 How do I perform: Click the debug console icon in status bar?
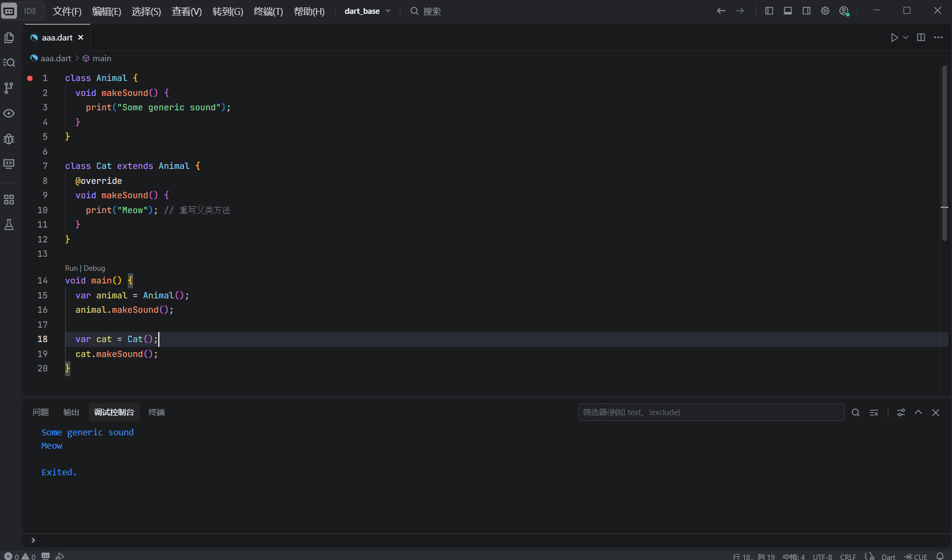pyautogui.click(x=46, y=556)
